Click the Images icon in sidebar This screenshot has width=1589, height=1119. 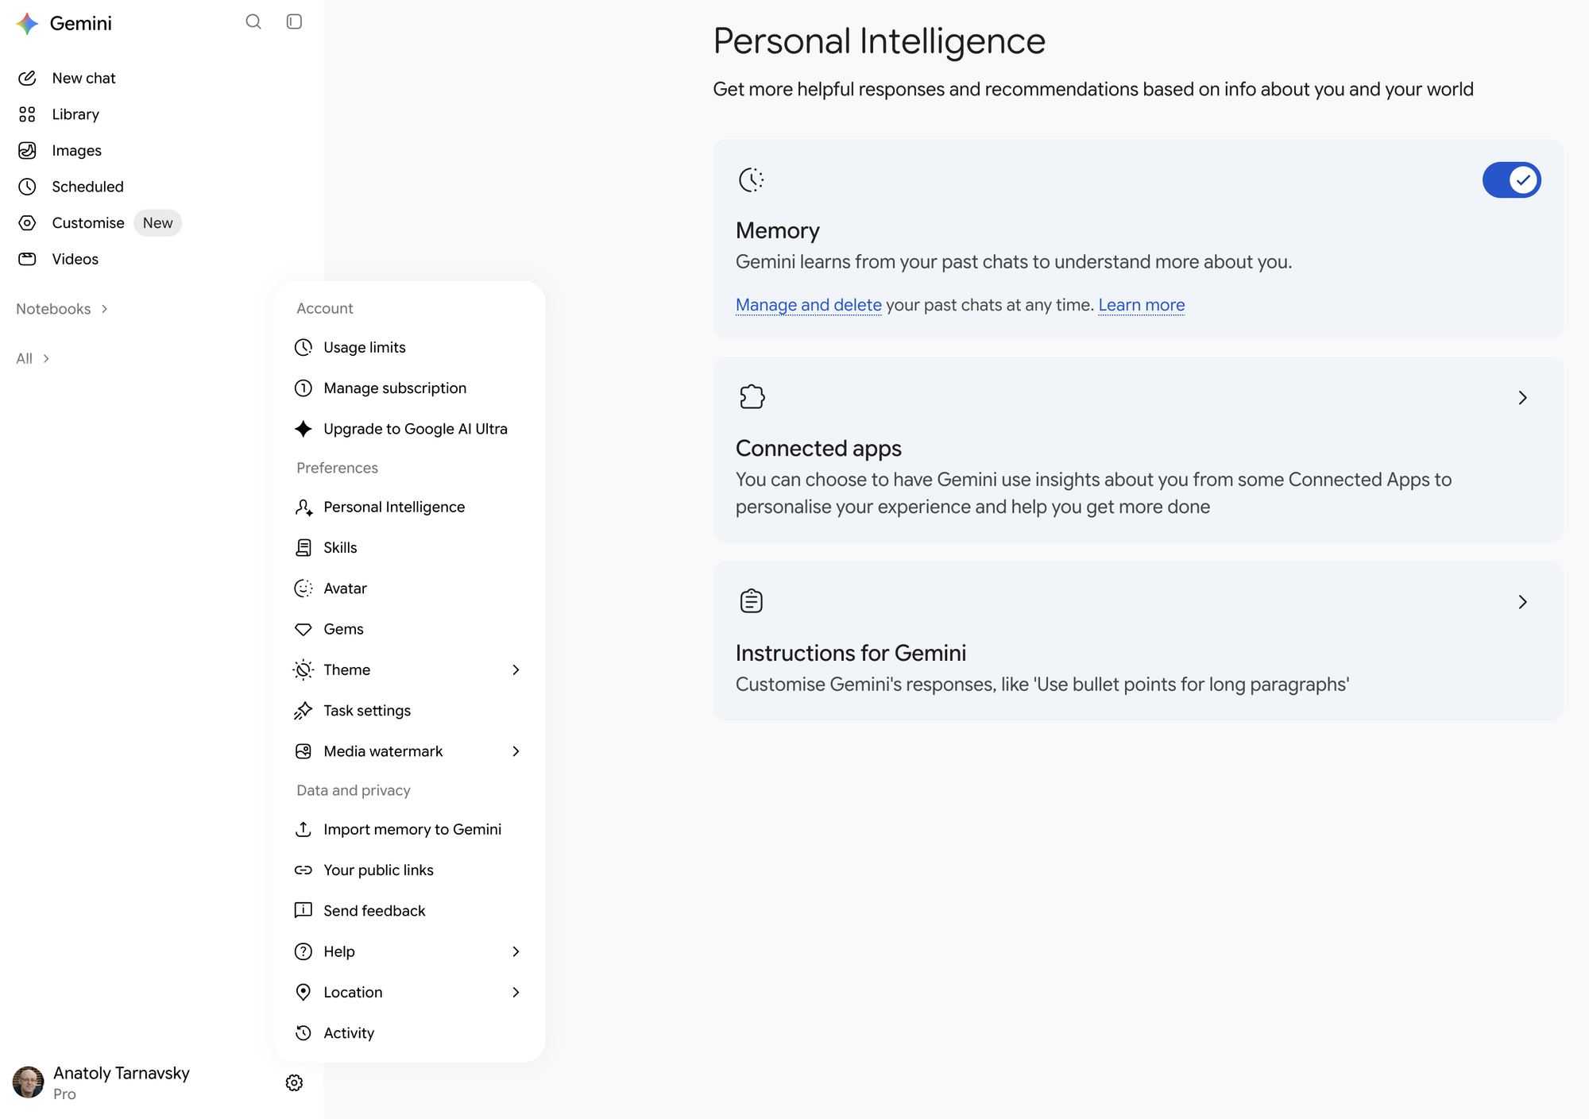pos(28,150)
